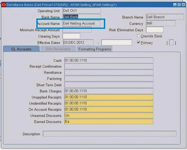Select the Bank Name field
The image size is (187, 150).
81,16
